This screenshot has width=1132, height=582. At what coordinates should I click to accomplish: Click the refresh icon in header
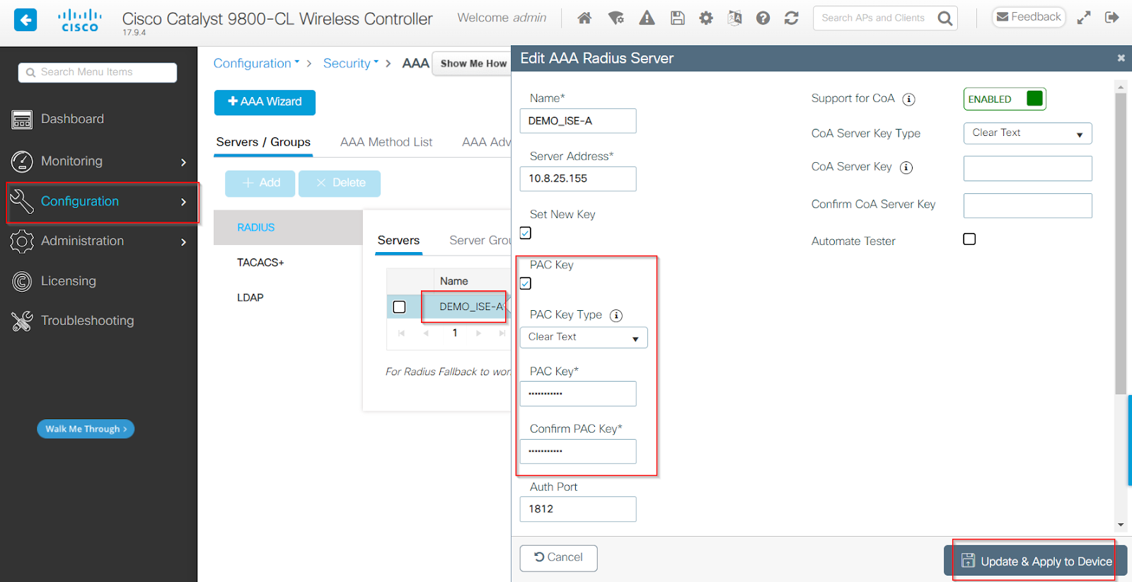792,18
